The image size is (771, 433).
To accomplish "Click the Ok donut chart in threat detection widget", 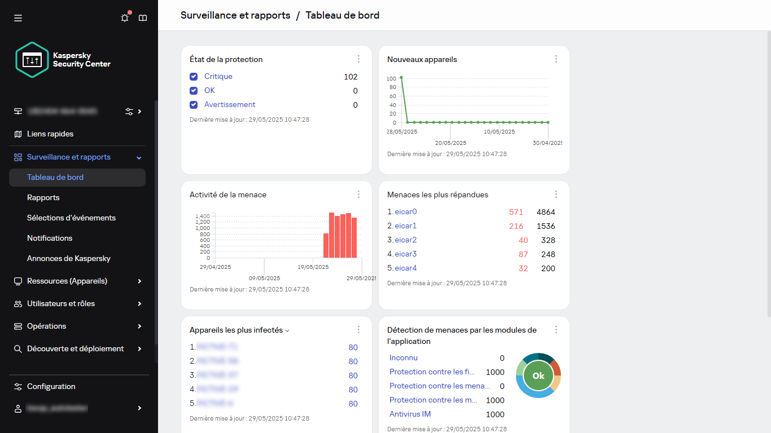I will (538, 375).
